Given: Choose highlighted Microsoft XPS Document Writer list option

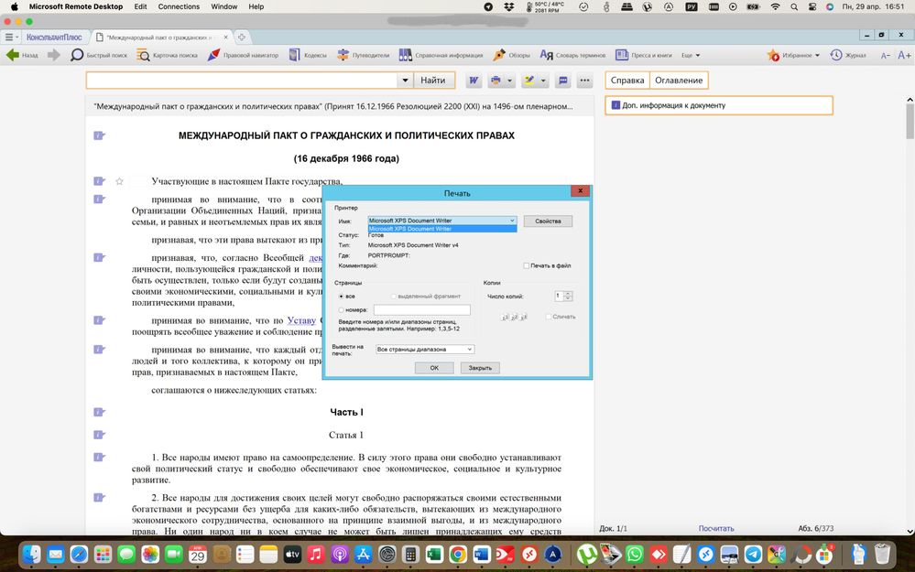Looking at the screenshot, I should (x=442, y=229).
